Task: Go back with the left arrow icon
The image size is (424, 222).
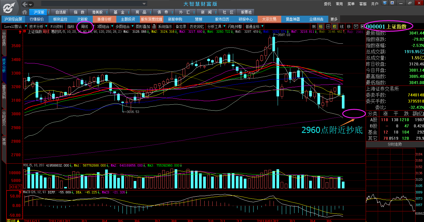Action: (25, 4)
